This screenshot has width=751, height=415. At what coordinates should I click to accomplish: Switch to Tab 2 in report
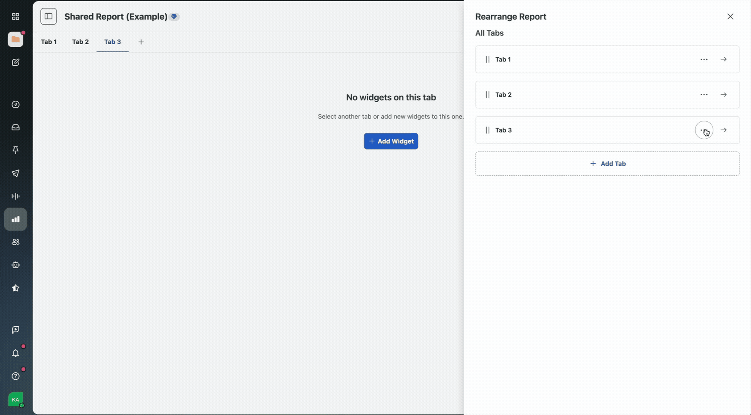click(x=80, y=42)
